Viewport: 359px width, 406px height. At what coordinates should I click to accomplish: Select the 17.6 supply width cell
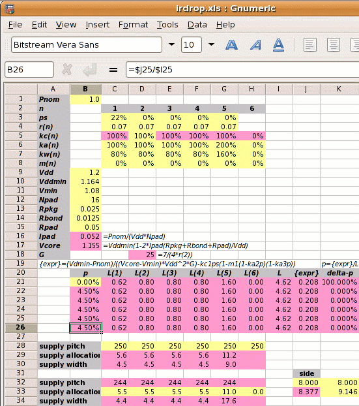(224, 401)
